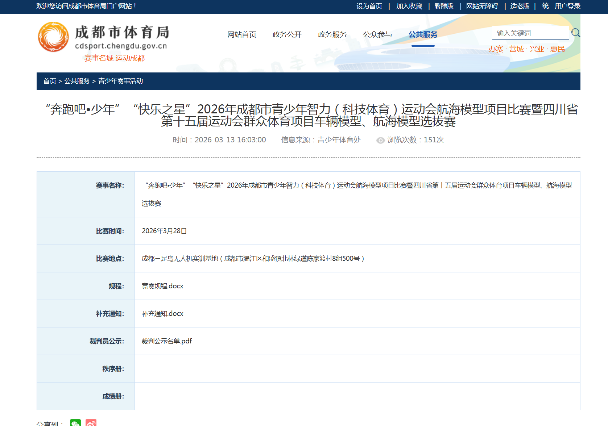Select the highlighted 公共服务 tab

423,34
